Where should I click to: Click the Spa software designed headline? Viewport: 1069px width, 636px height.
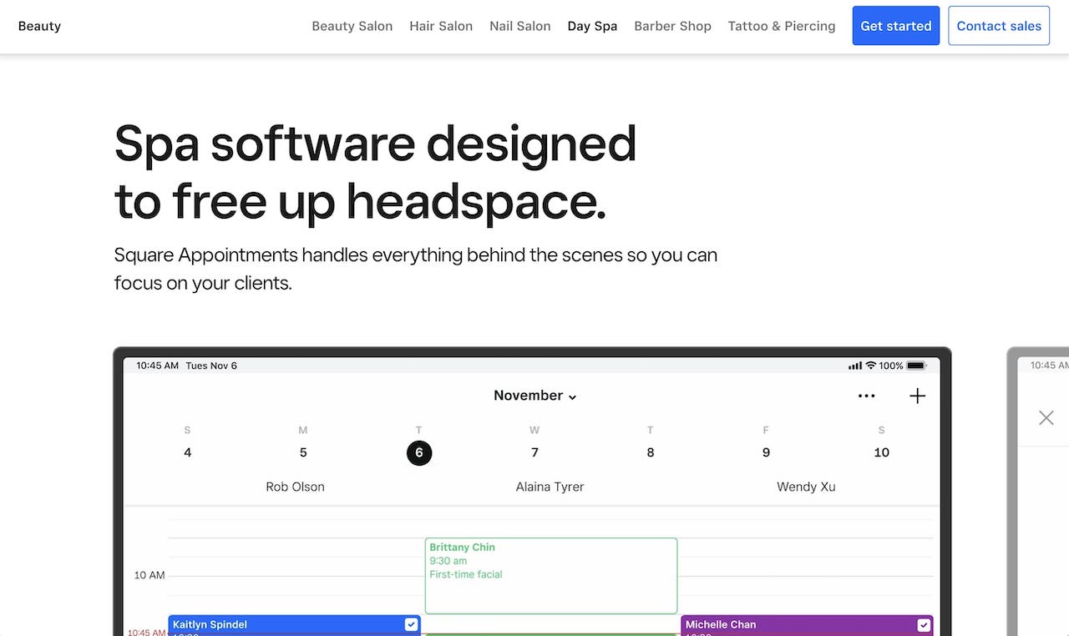[375, 172]
